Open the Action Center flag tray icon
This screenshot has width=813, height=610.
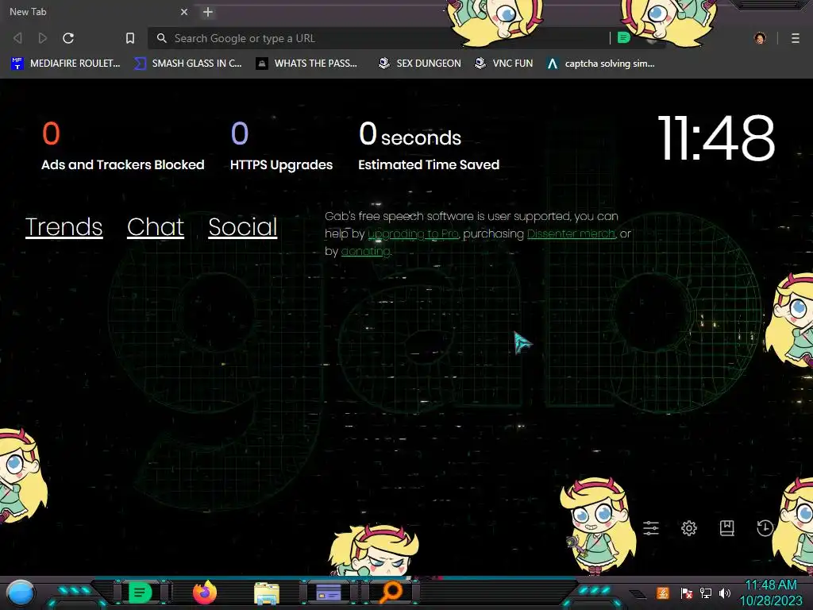click(687, 593)
